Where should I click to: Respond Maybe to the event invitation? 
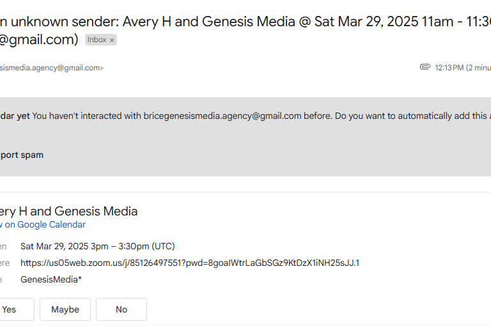click(x=65, y=309)
